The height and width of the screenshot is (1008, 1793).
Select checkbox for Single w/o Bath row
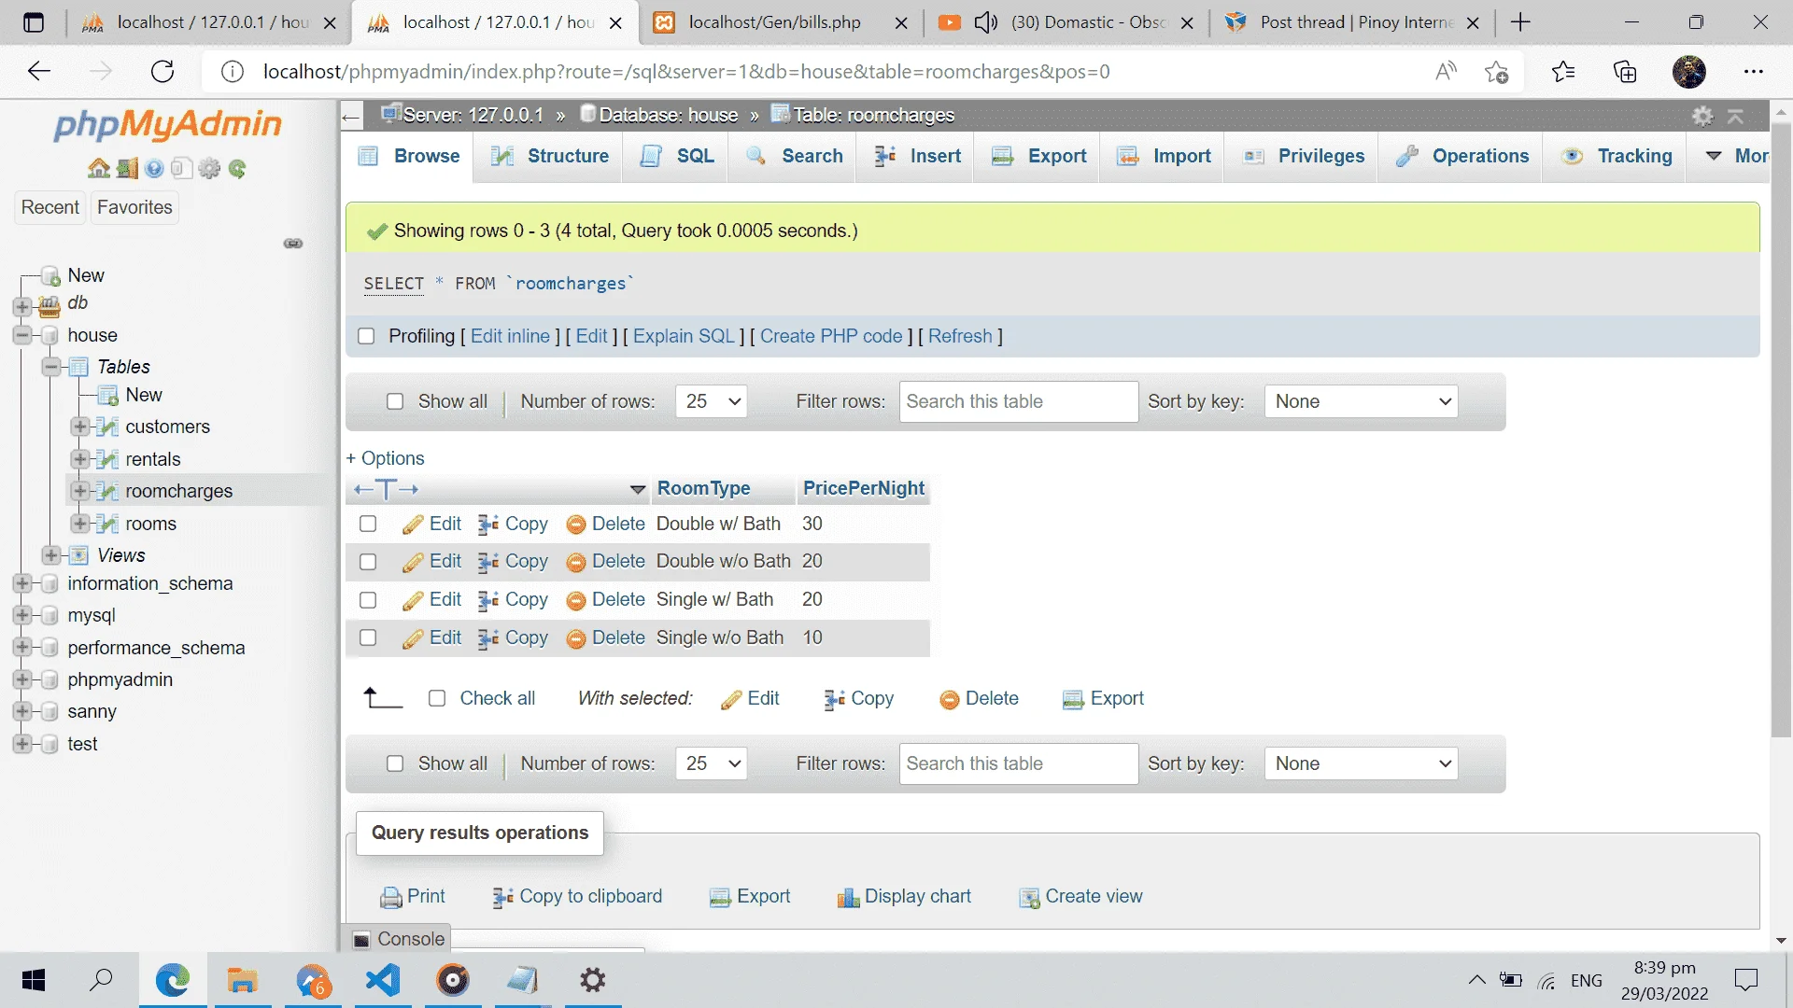point(368,637)
